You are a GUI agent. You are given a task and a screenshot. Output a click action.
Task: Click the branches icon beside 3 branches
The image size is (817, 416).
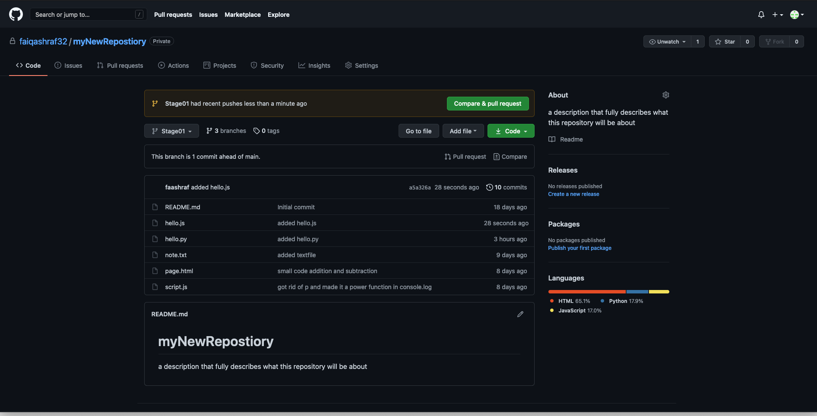pyautogui.click(x=209, y=131)
